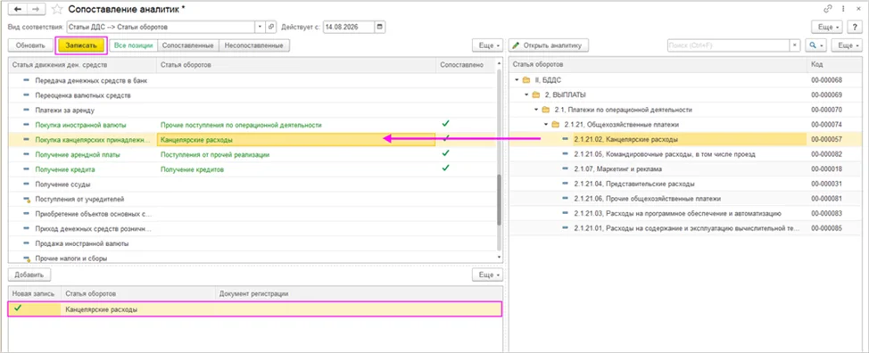Click Сопоставлено check mark for Покупка иностранной валюты
Screen dimensions: 869x353
point(445,123)
